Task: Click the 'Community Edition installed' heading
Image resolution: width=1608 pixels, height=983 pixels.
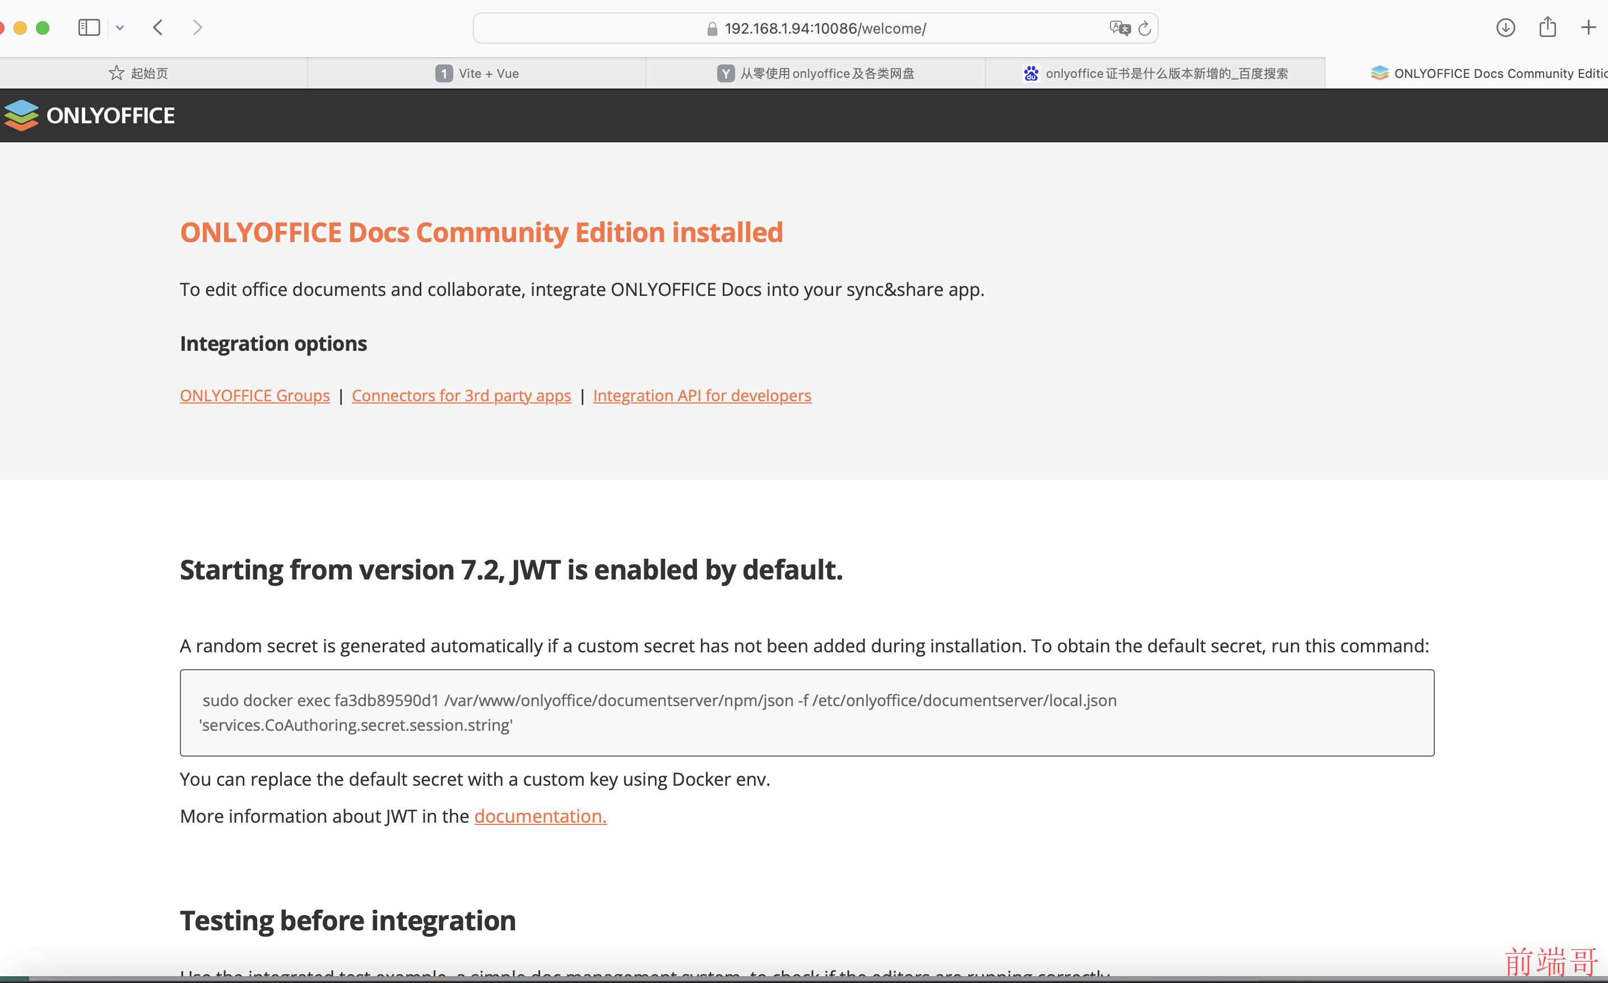Action: click(x=482, y=233)
